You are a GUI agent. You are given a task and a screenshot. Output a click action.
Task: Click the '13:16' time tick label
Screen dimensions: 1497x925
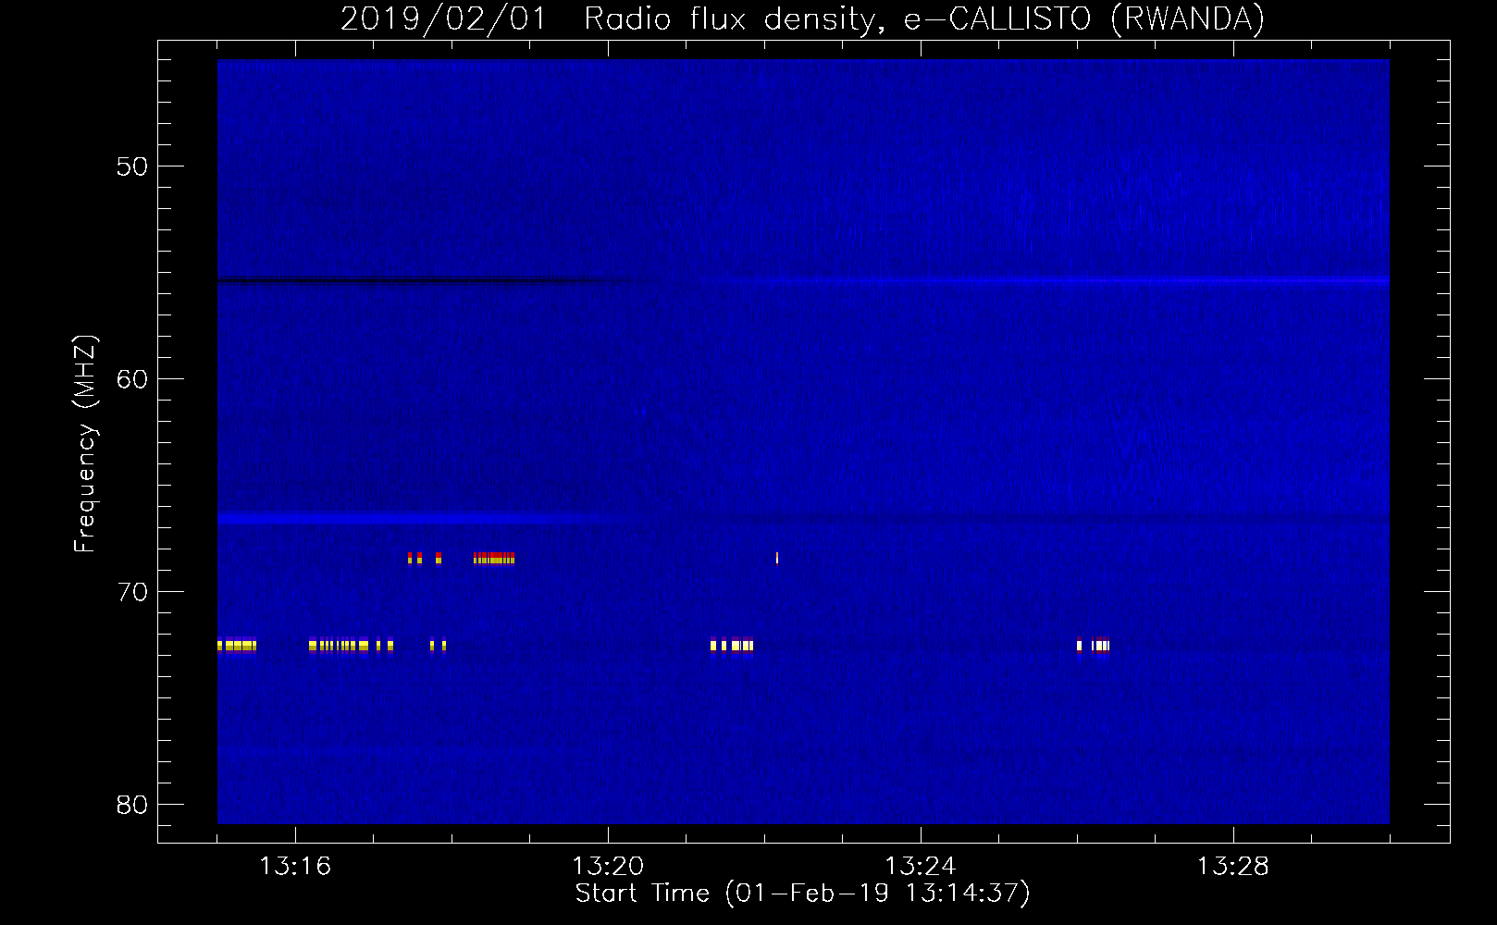[295, 867]
